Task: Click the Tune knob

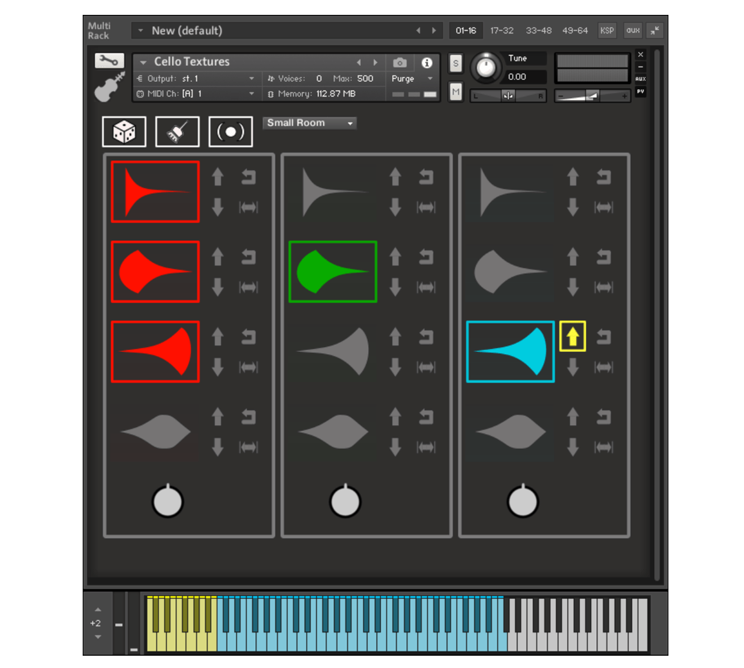Action: coord(486,67)
